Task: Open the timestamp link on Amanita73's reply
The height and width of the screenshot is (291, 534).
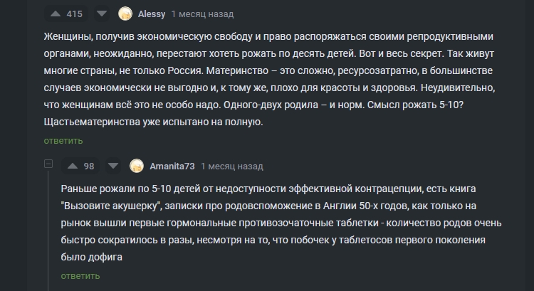Action: click(231, 166)
